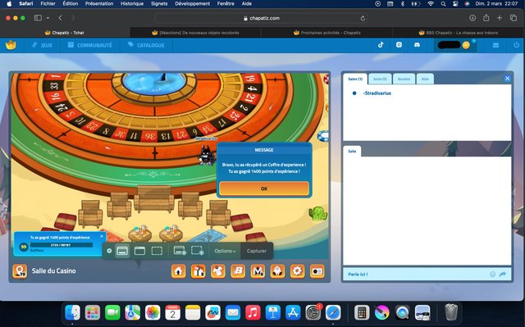The width and height of the screenshot is (525, 327).
Task: Open the TikTok link icon
Action: point(381,45)
